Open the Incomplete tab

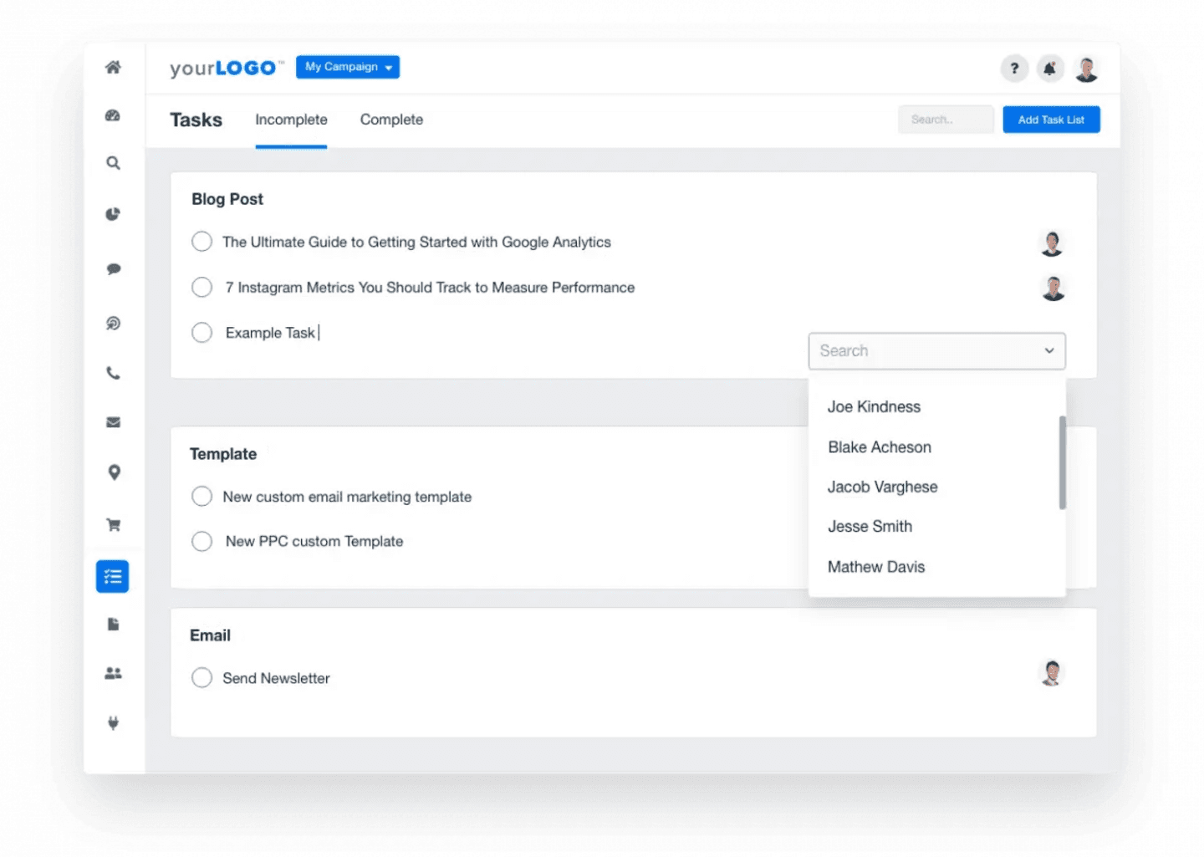click(x=291, y=120)
